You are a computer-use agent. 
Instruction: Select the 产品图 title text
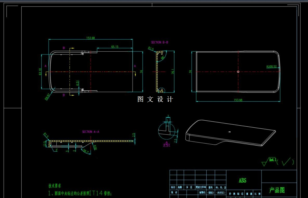tap(277, 190)
